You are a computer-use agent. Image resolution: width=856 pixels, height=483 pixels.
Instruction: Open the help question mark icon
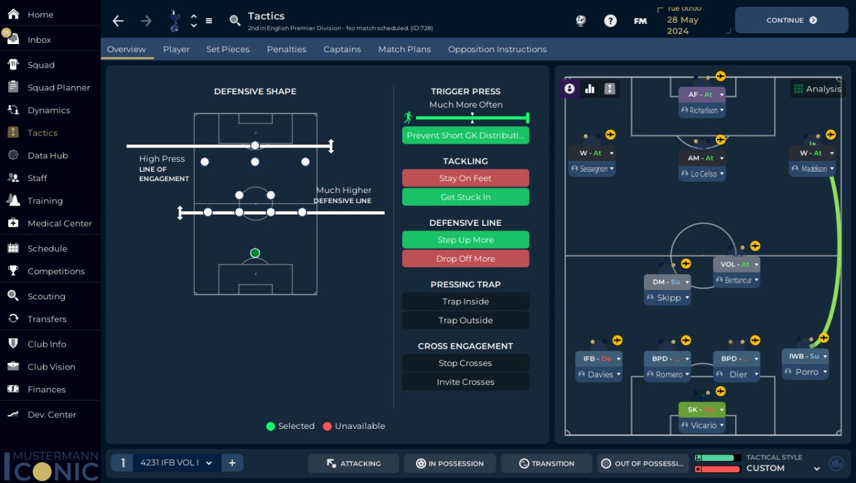611,21
